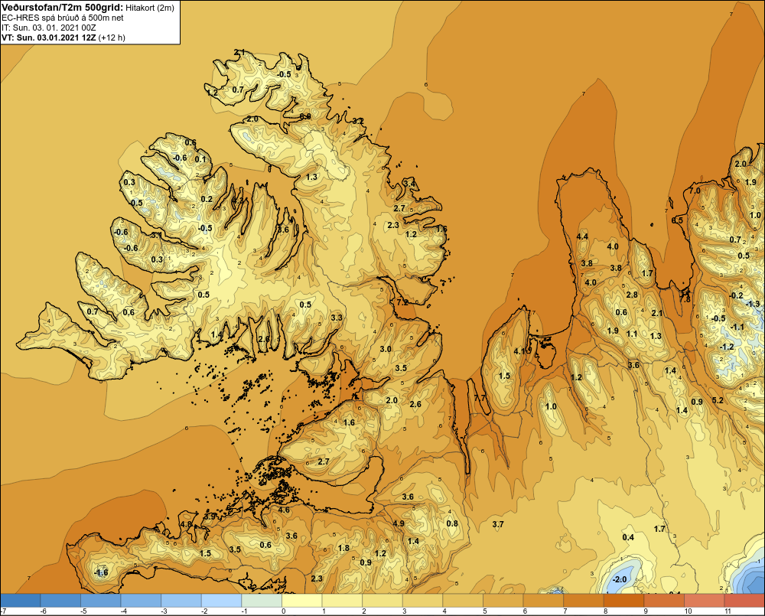Click temperature value 4.6 on map

(x=284, y=510)
